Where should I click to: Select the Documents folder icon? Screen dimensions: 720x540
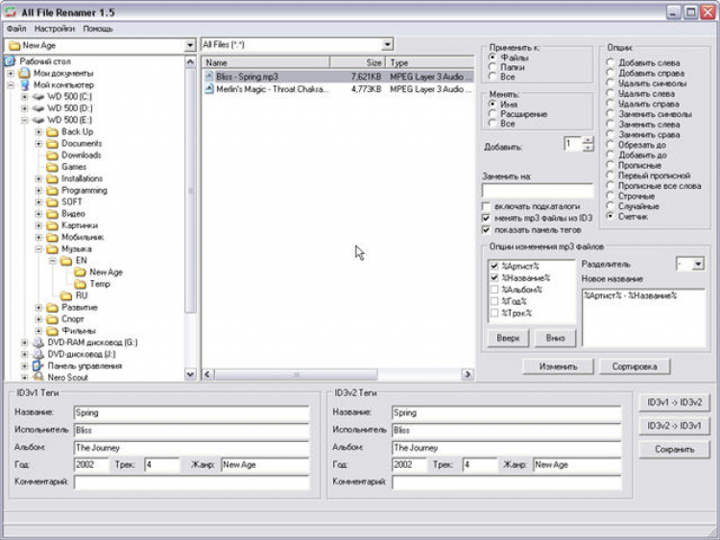point(53,144)
